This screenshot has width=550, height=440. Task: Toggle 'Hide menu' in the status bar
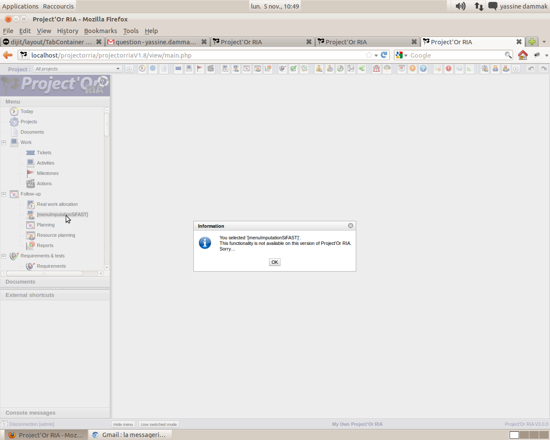tap(123, 424)
